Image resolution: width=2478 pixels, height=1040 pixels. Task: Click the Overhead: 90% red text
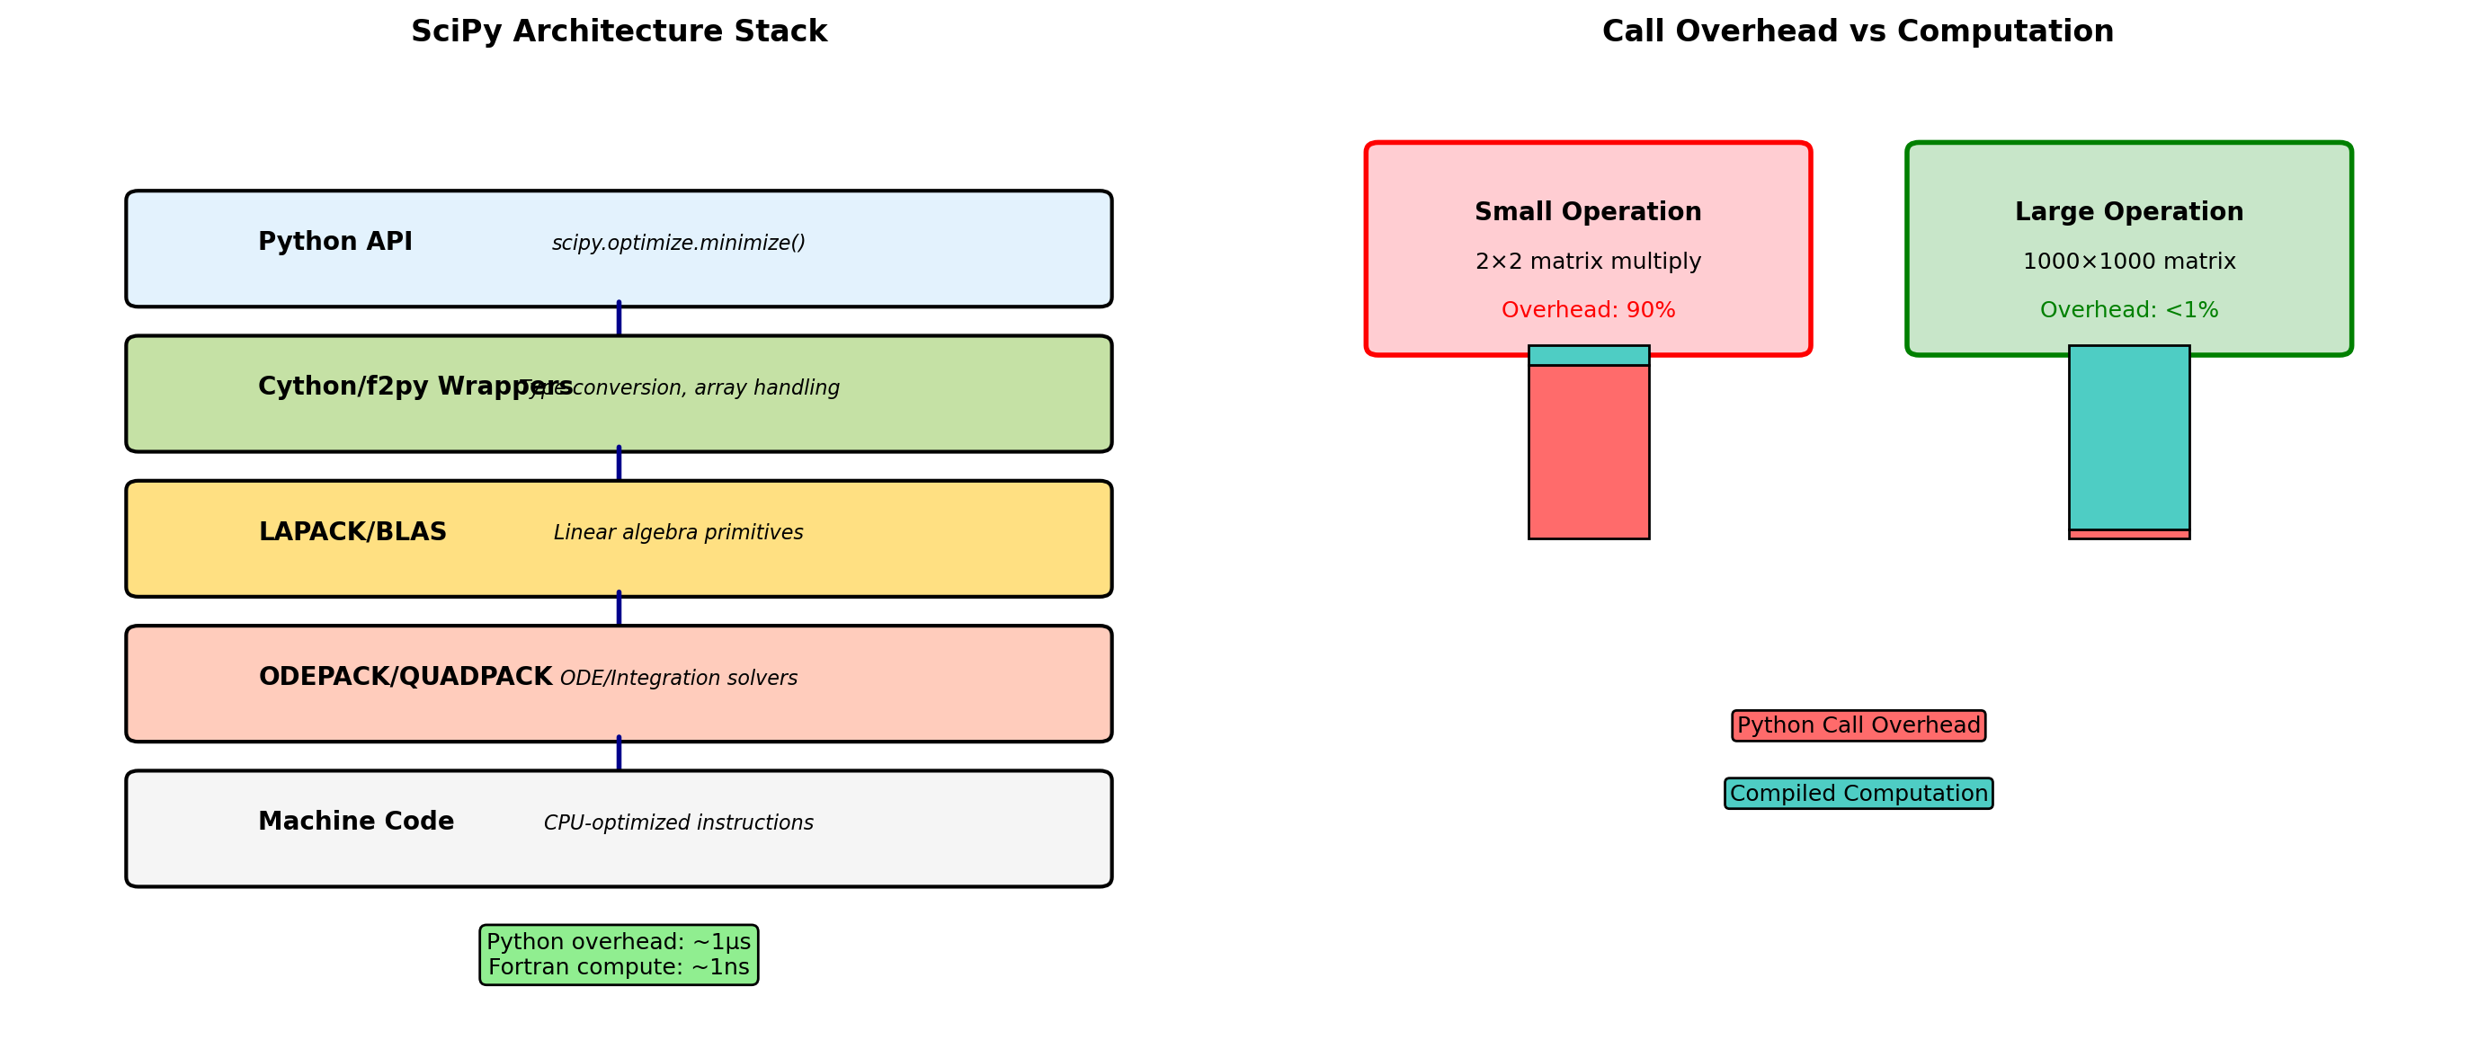[x=1588, y=310]
